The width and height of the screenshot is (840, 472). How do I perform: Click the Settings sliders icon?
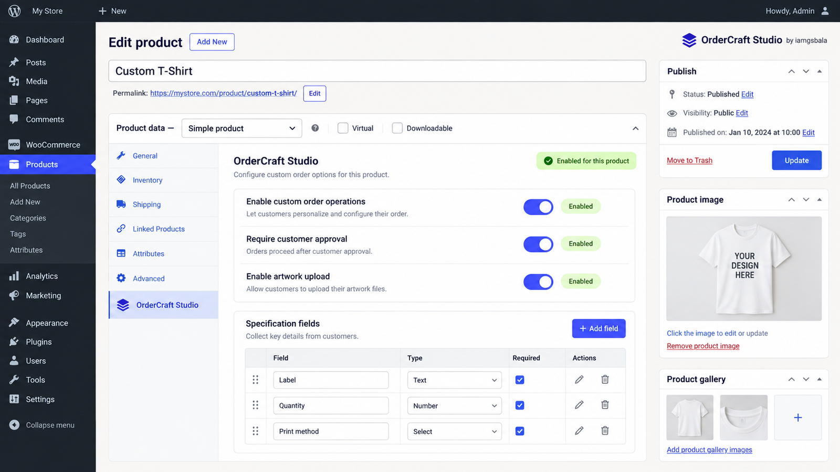point(14,399)
